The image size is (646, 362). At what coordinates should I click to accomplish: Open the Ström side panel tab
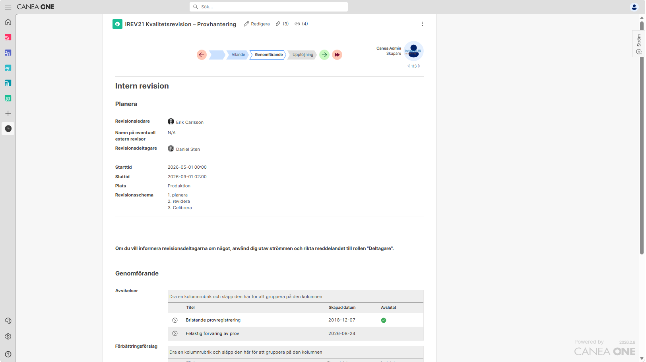[638, 44]
